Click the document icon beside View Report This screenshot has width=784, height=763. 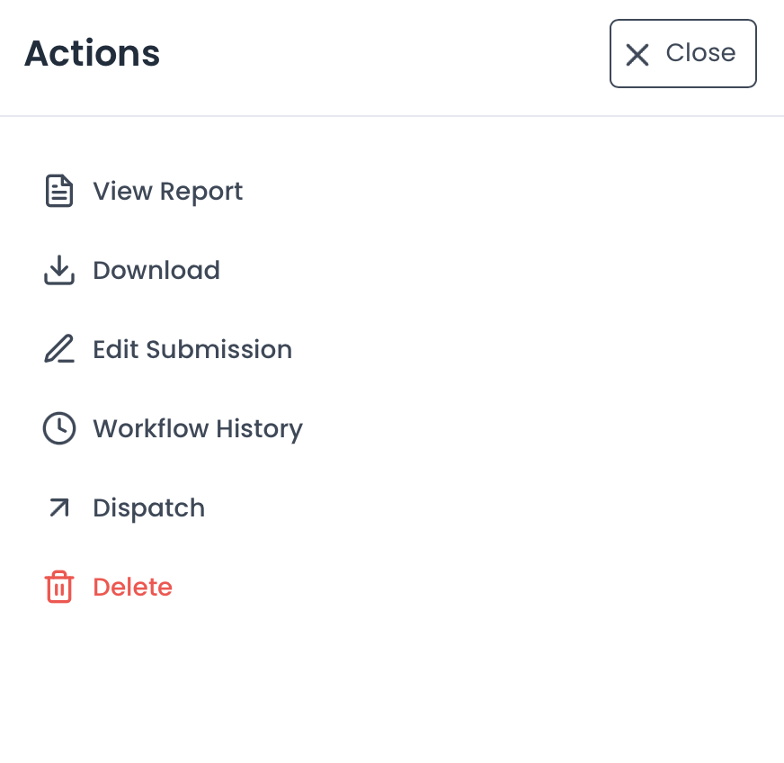tap(59, 191)
